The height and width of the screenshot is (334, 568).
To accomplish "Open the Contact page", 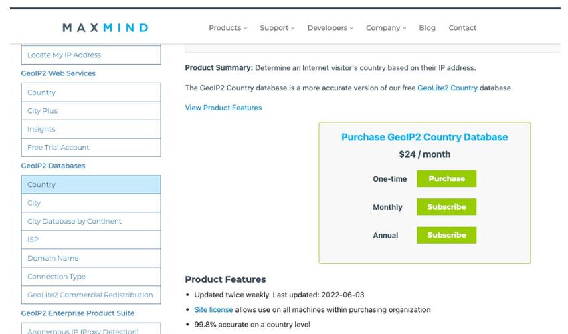I will point(462,28).
